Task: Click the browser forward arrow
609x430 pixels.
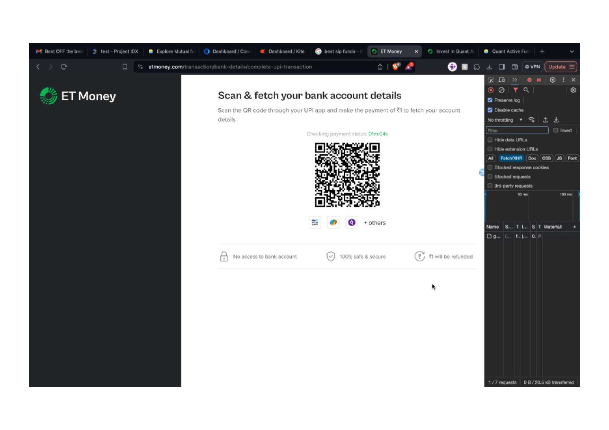Action: 51,67
